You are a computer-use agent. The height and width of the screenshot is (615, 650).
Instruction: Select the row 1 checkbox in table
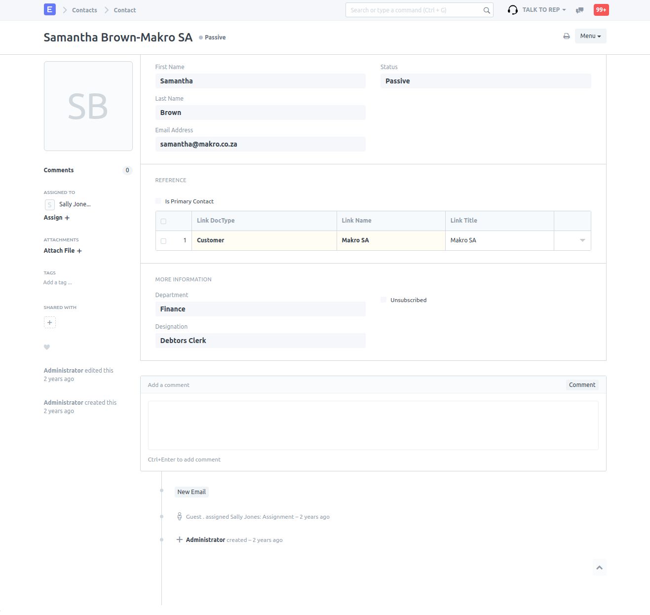163,241
